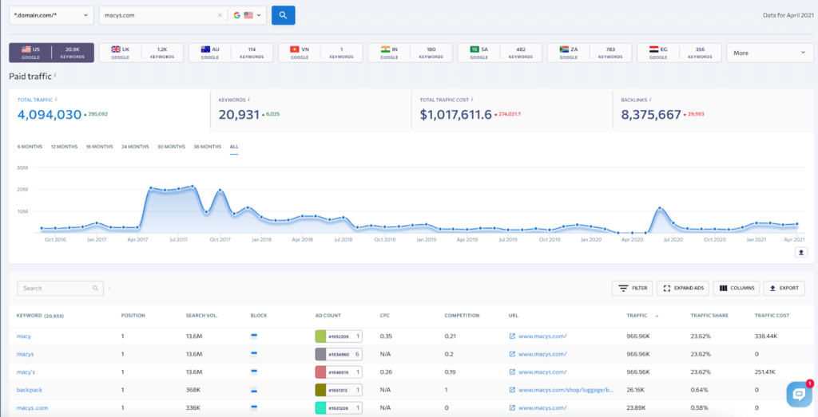Open the 'macy' keyword link
This screenshot has width=818, height=417.
tap(24, 336)
